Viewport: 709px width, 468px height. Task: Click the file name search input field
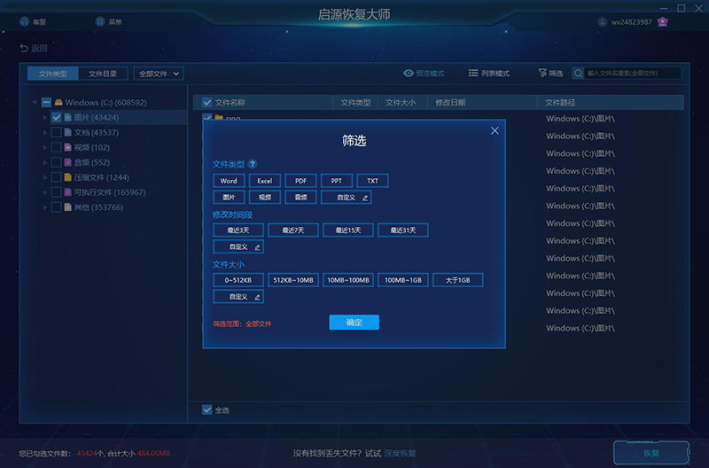click(633, 74)
